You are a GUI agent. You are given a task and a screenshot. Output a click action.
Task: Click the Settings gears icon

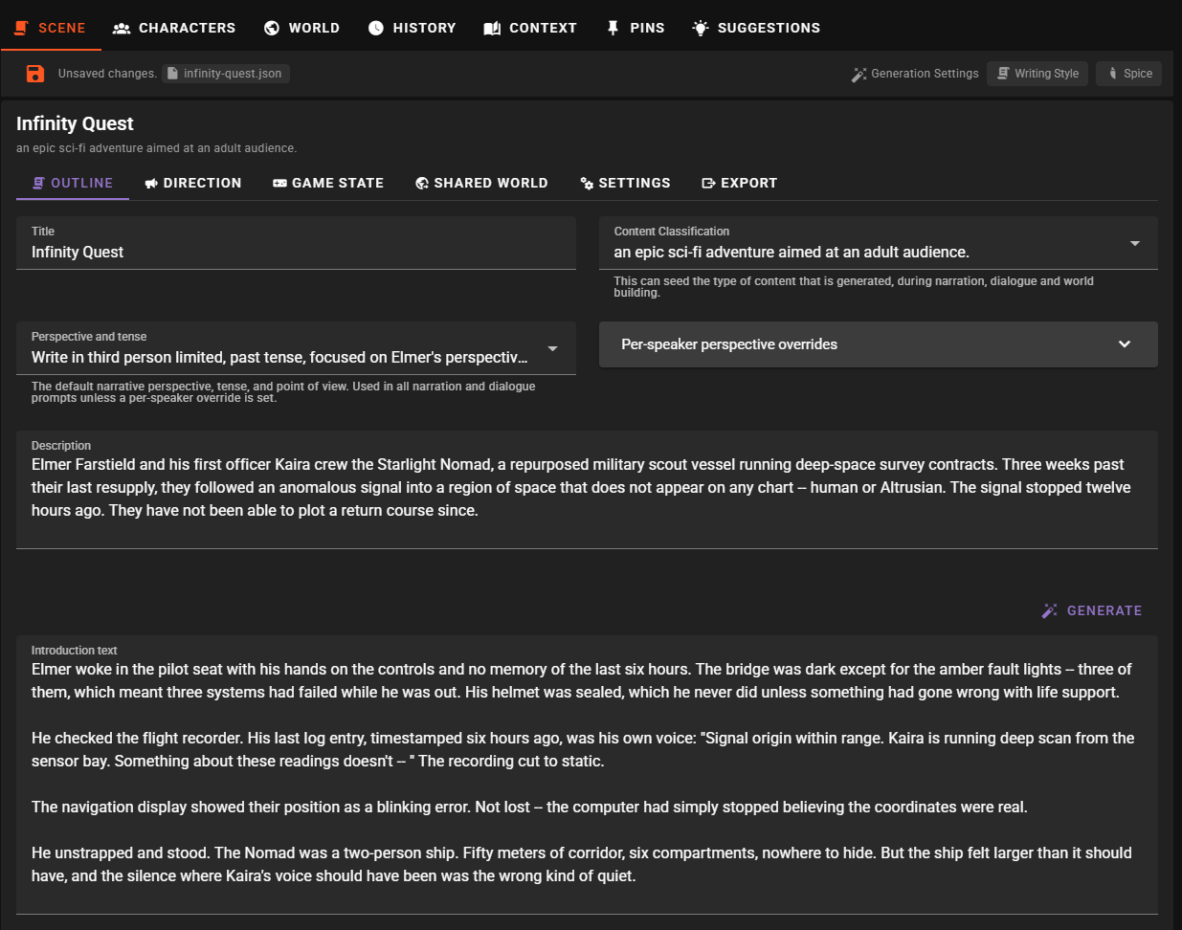pyautogui.click(x=587, y=183)
